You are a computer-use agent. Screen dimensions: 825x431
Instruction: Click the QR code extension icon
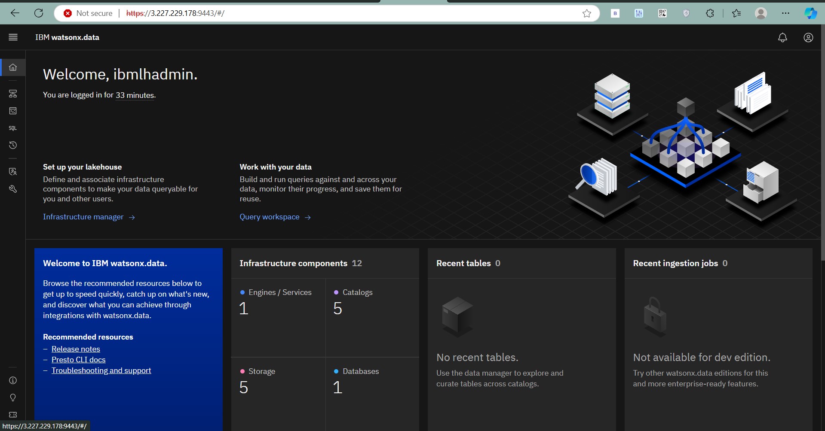pos(662,13)
